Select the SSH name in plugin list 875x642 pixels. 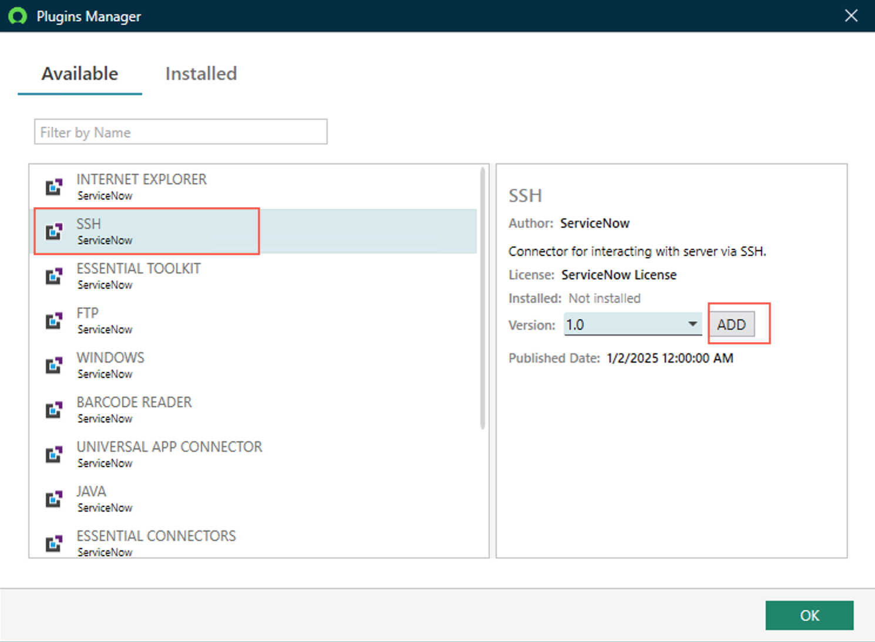pos(89,224)
